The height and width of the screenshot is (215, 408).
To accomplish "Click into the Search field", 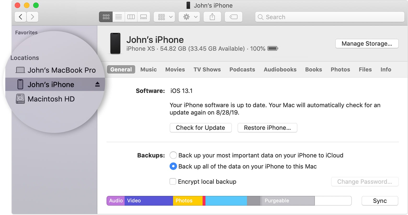I will (330, 17).
